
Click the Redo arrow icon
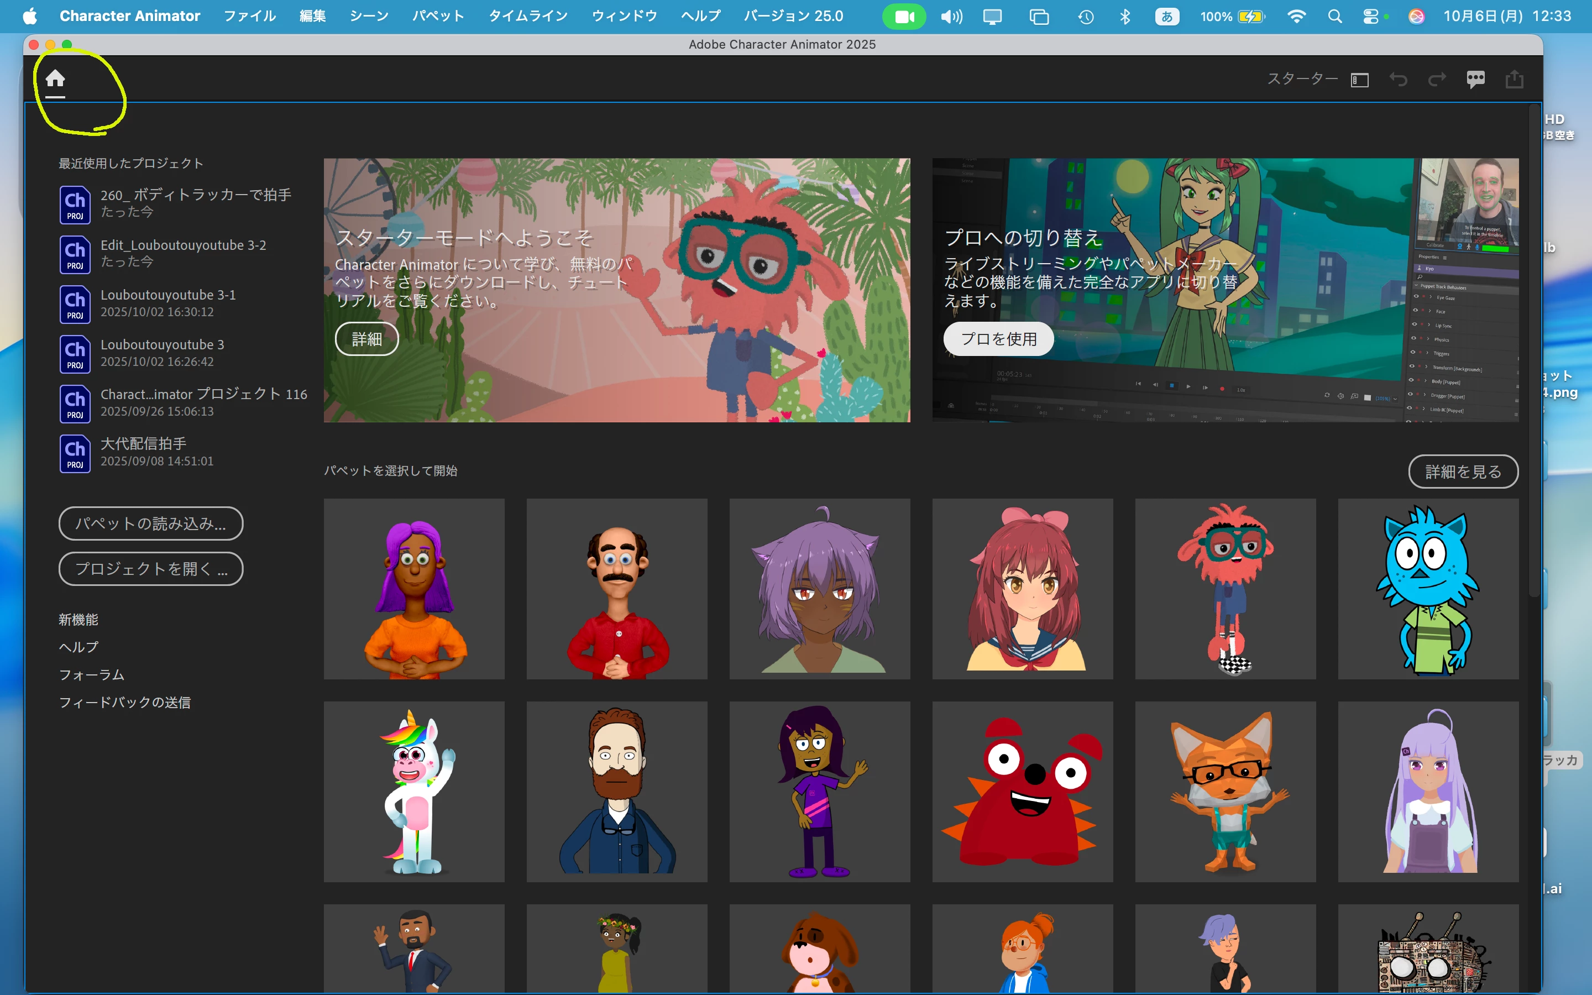coord(1437,80)
